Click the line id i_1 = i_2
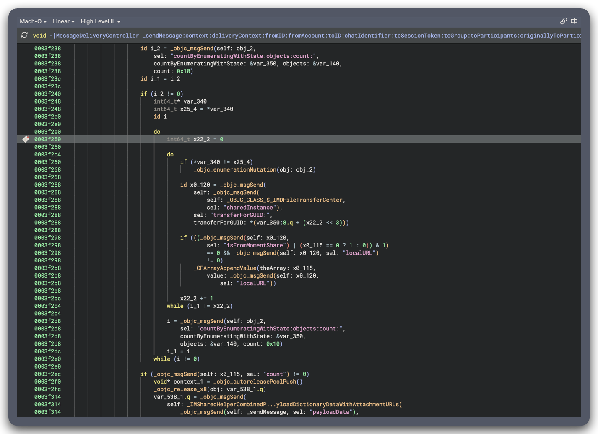The width and height of the screenshot is (598, 434). click(x=160, y=79)
